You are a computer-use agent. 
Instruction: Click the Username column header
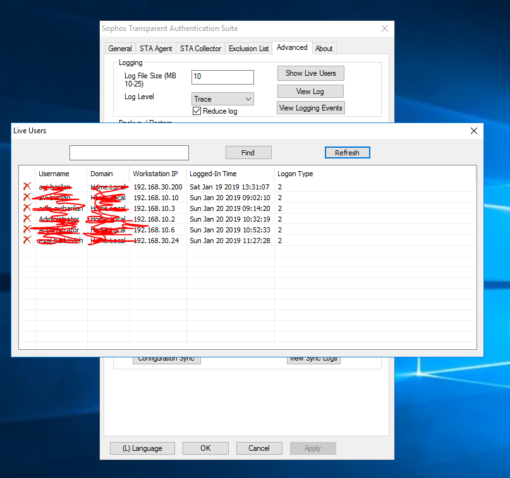pyautogui.click(x=61, y=174)
